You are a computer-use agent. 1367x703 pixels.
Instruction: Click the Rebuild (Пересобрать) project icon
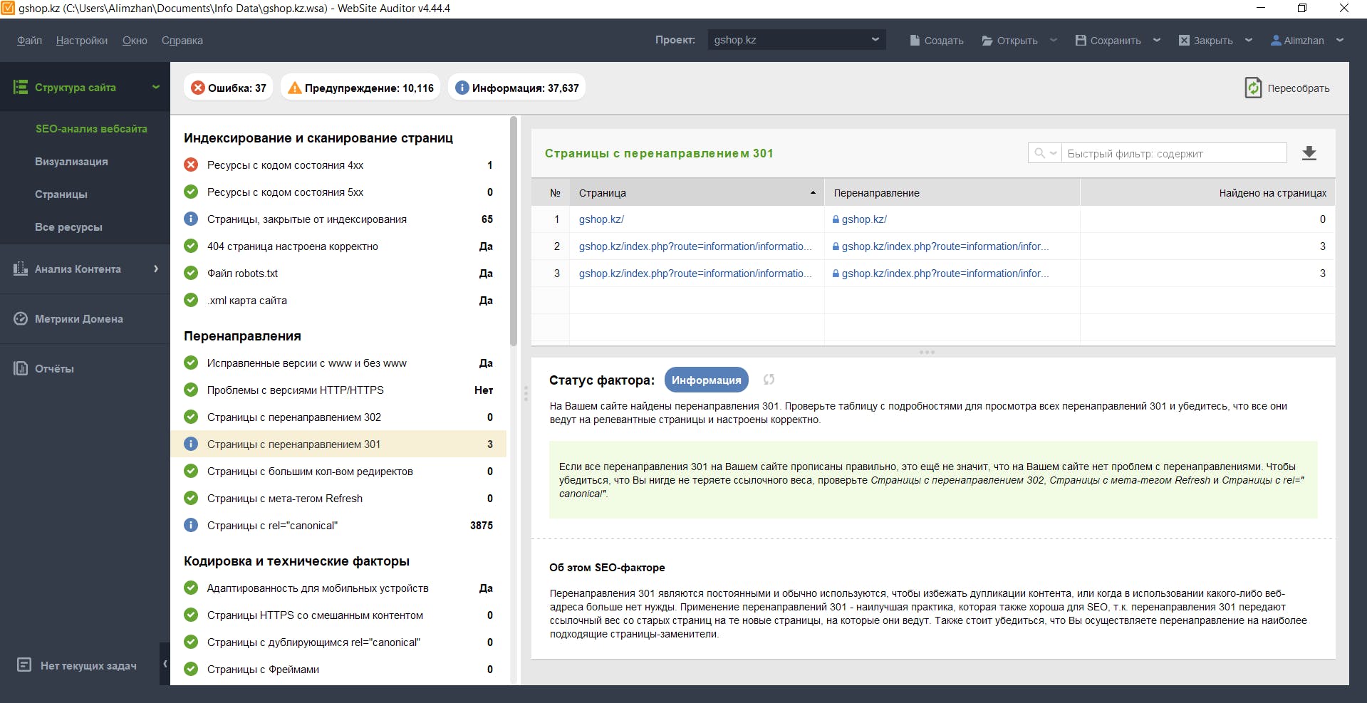pyautogui.click(x=1253, y=88)
